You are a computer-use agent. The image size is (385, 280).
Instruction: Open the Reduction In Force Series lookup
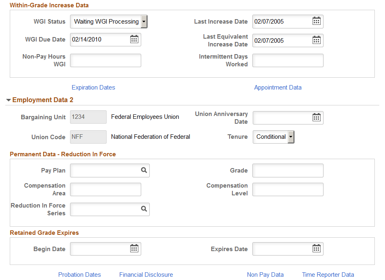coord(144,209)
